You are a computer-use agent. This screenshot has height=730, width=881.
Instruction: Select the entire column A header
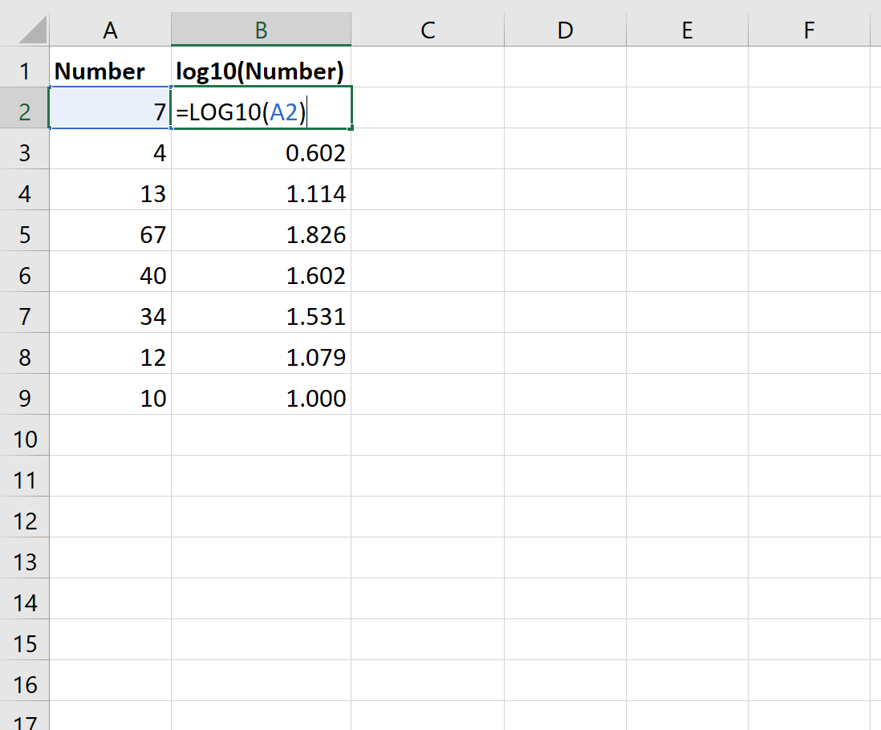110,30
